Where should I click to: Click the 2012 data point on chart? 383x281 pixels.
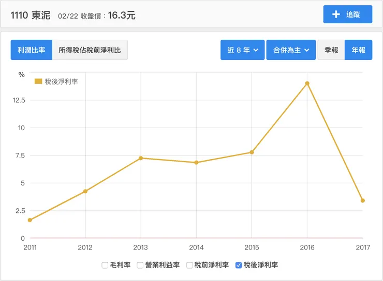[x=85, y=191]
